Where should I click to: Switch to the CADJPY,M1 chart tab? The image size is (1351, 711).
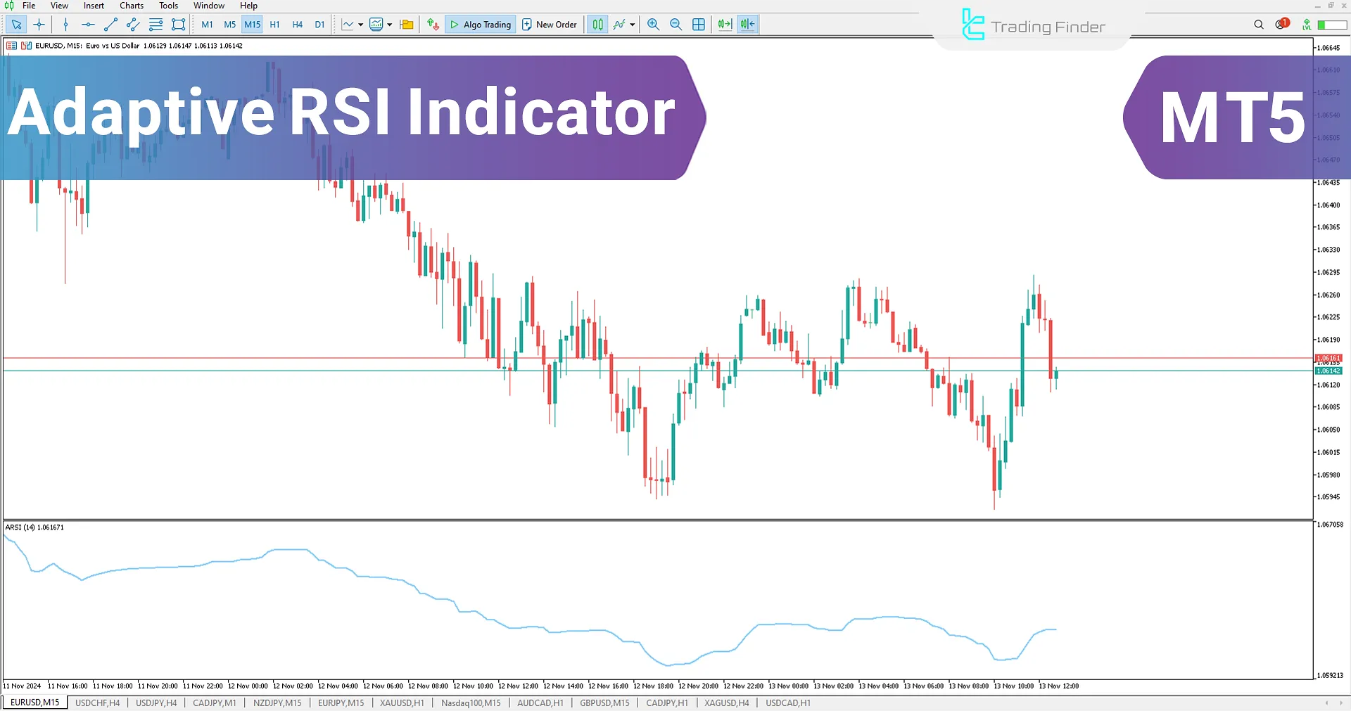(215, 703)
